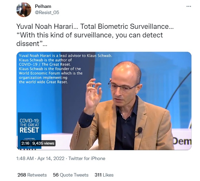Click the COVID-19 The Great Reset book cover
Screen dimensions: 200x181
click(29, 131)
